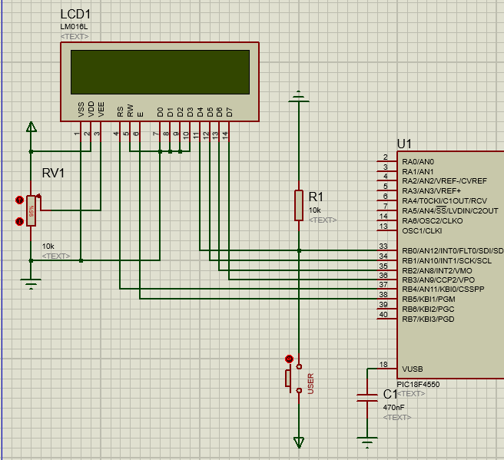504x460 pixels.
Task: Click the RB1/AN10/INT1/SCK/SCL pin label
Action: pyautogui.click(x=447, y=261)
